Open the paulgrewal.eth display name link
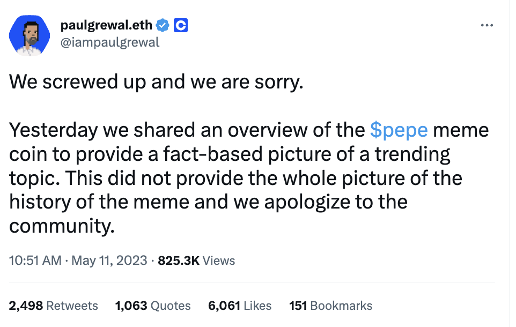The width and height of the screenshot is (516, 327). pyautogui.click(x=106, y=25)
